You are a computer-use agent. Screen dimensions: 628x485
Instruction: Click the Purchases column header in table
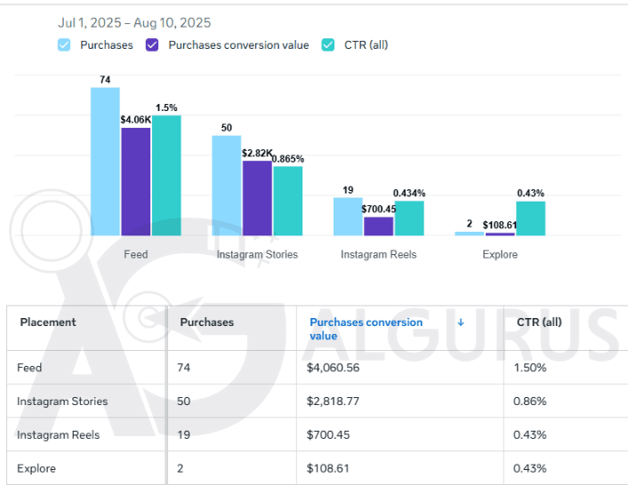click(x=206, y=322)
